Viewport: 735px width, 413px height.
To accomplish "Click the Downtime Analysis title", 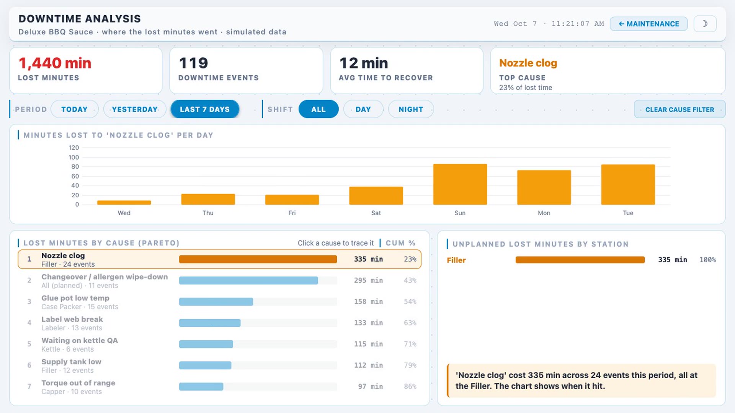I will [80, 19].
